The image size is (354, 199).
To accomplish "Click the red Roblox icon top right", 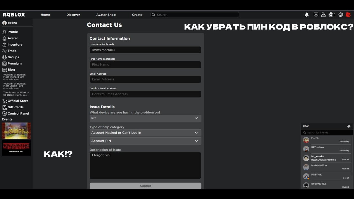I will coord(348,15).
